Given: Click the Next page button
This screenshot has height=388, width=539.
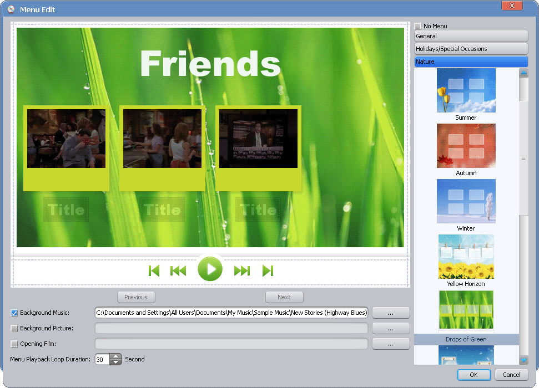Looking at the screenshot, I should [284, 297].
